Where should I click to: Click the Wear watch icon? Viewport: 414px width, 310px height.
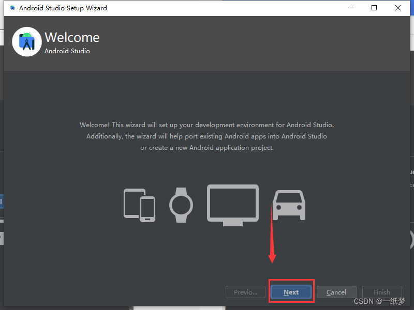(x=181, y=205)
